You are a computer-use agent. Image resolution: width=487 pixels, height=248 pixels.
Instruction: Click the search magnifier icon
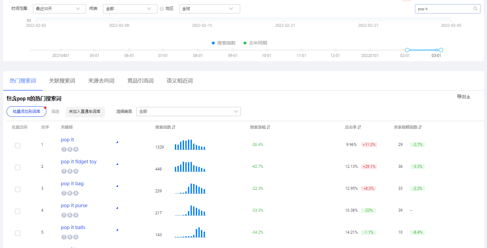coord(475,9)
